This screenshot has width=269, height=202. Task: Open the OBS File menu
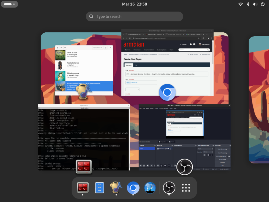tap(140, 108)
